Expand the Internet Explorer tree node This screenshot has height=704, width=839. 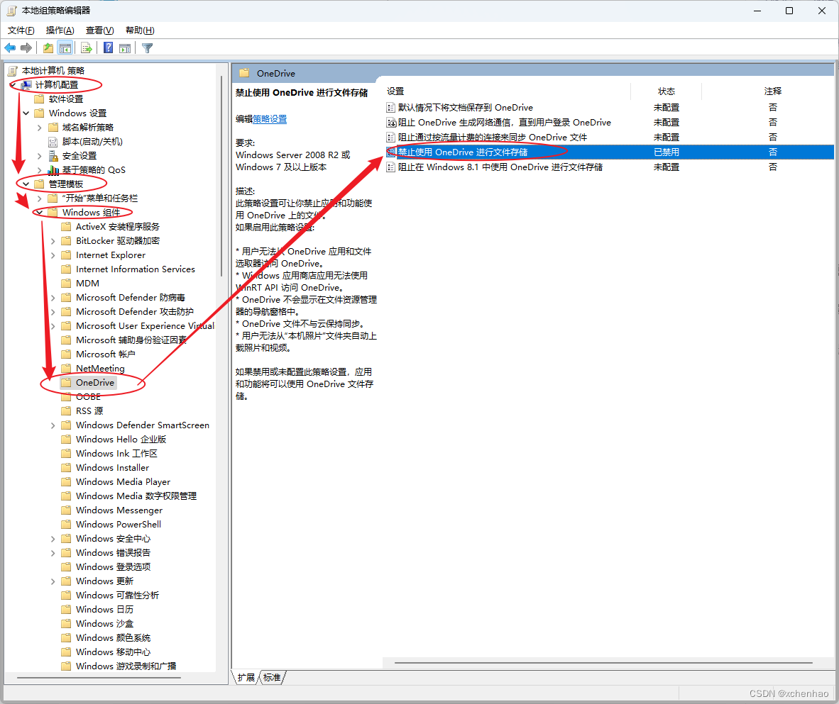tap(53, 255)
